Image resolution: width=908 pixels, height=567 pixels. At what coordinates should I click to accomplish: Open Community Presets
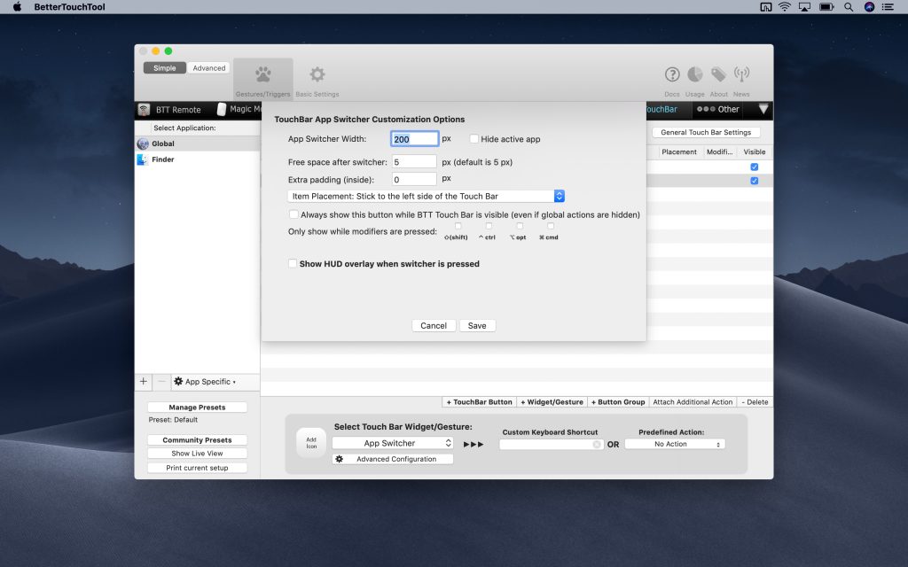click(197, 439)
